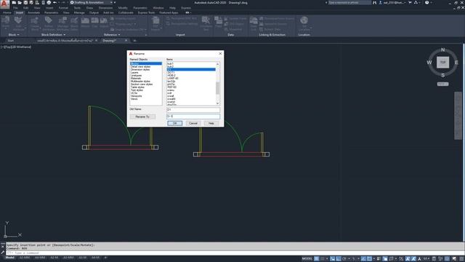
Task: Click the Plot printer icon in quick access
Action: tap(49, 2)
